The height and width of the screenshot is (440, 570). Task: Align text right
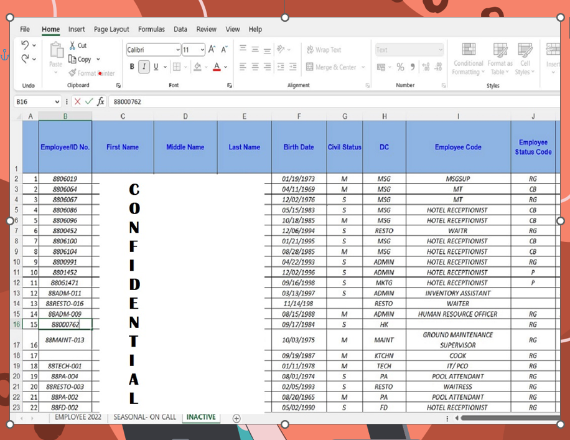tap(267, 67)
